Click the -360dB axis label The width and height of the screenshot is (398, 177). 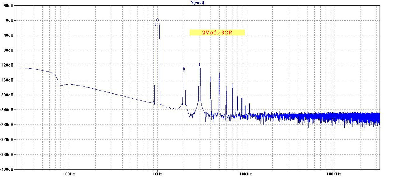coord(7,155)
